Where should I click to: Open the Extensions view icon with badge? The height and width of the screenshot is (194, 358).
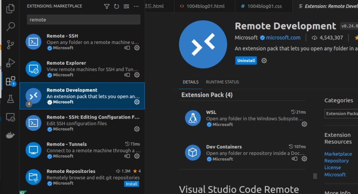(x=11, y=81)
